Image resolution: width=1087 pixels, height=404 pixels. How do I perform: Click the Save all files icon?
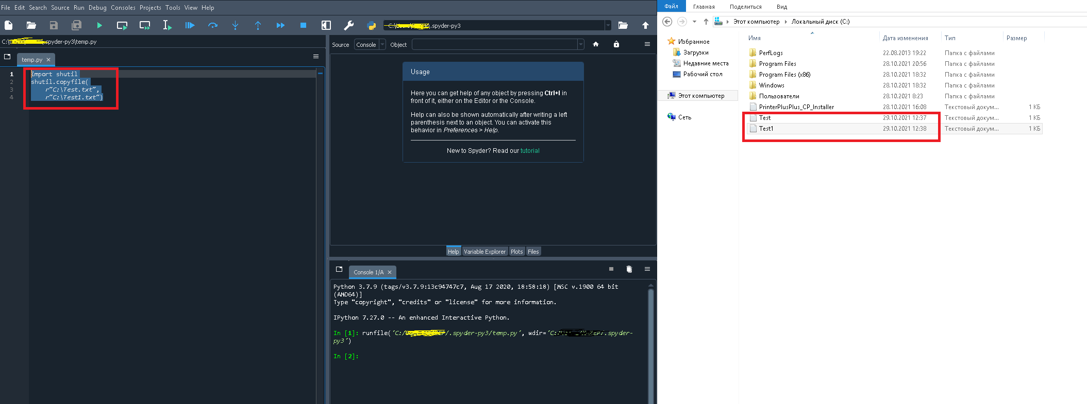click(x=76, y=25)
